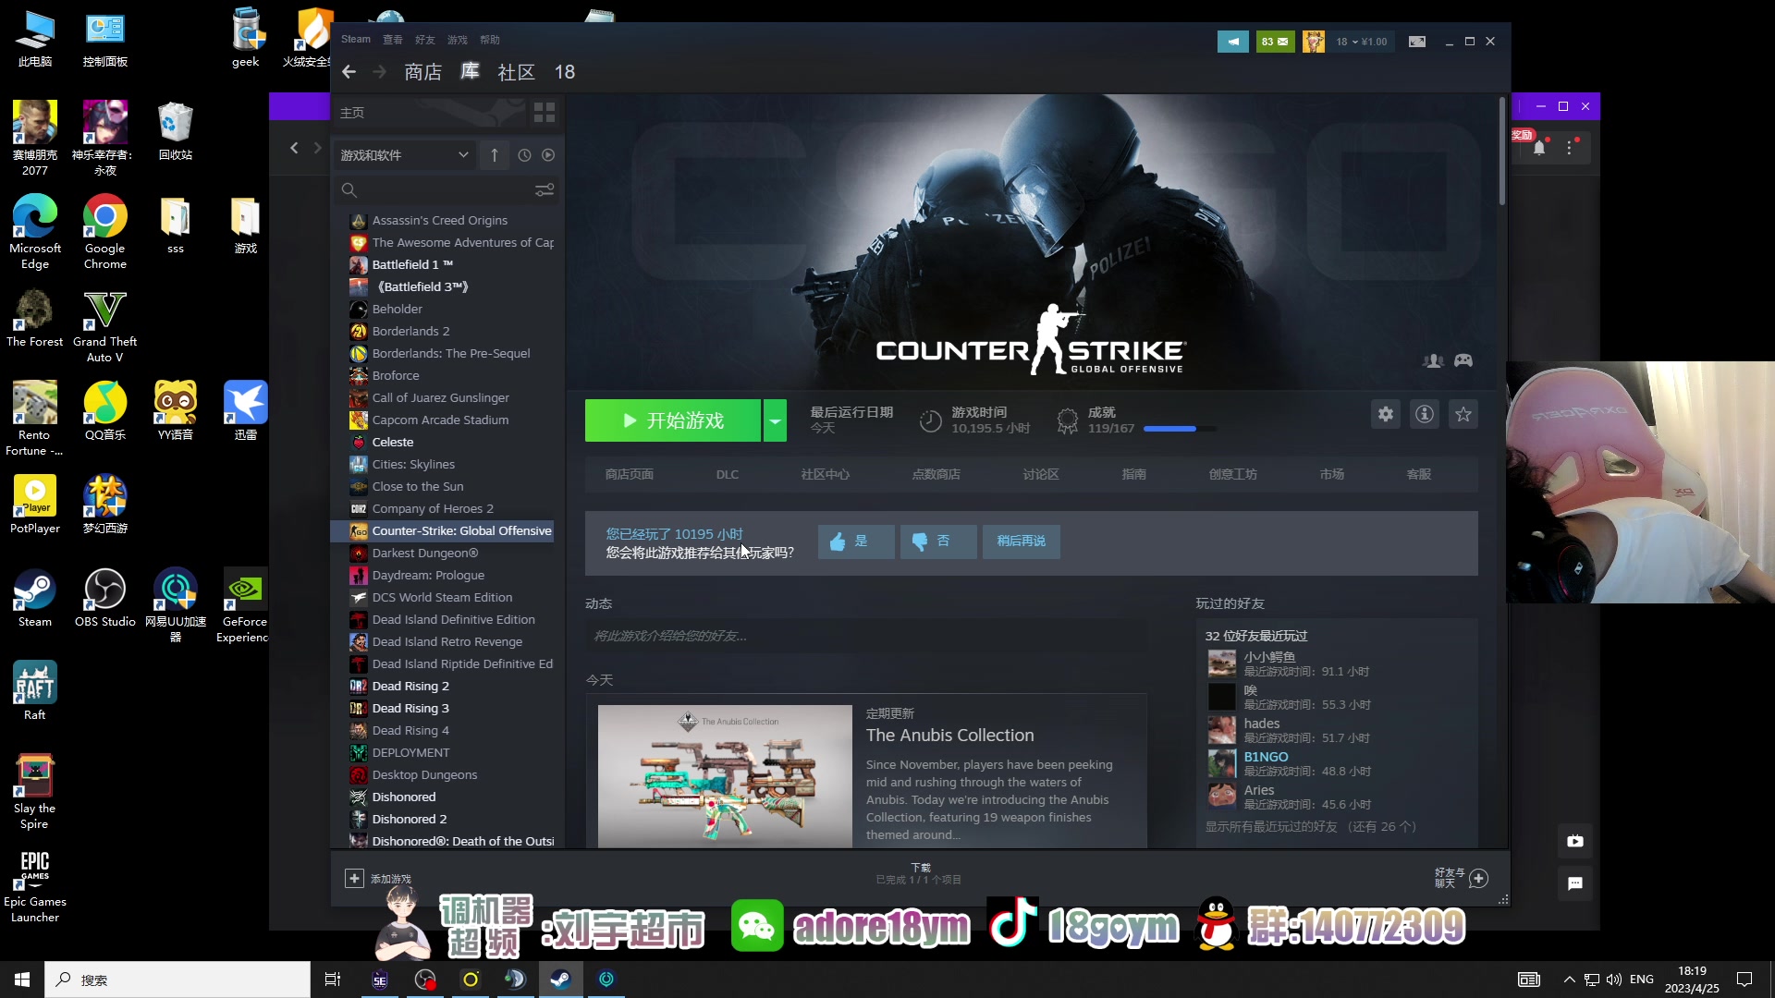Open CS:GO game settings gear
The image size is (1775, 998).
click(x=1386, y=414)
